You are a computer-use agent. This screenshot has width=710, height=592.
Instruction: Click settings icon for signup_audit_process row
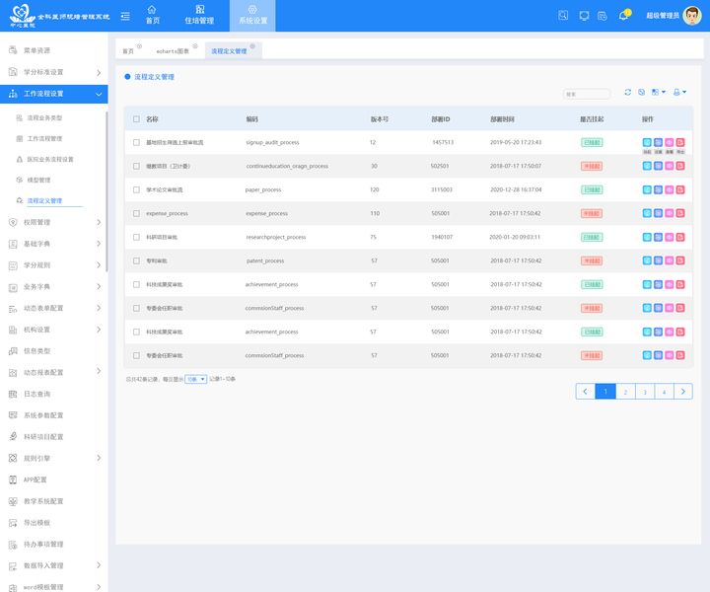tap(658, 142)
